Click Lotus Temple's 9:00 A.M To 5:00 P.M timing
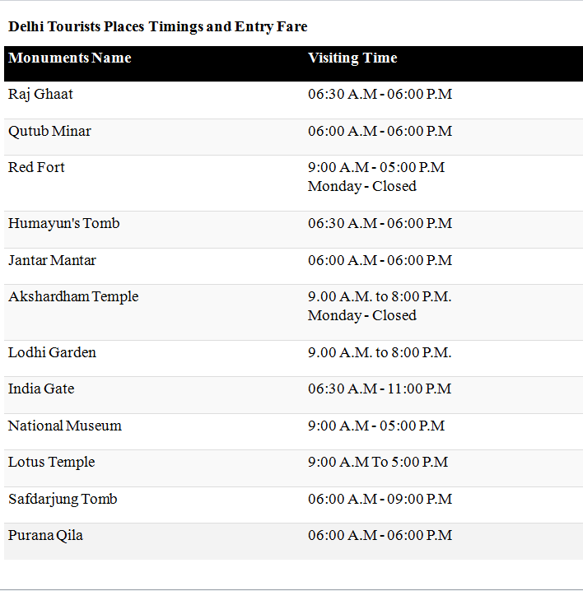This screenshot has width=583, height=591. coord(378,463)
